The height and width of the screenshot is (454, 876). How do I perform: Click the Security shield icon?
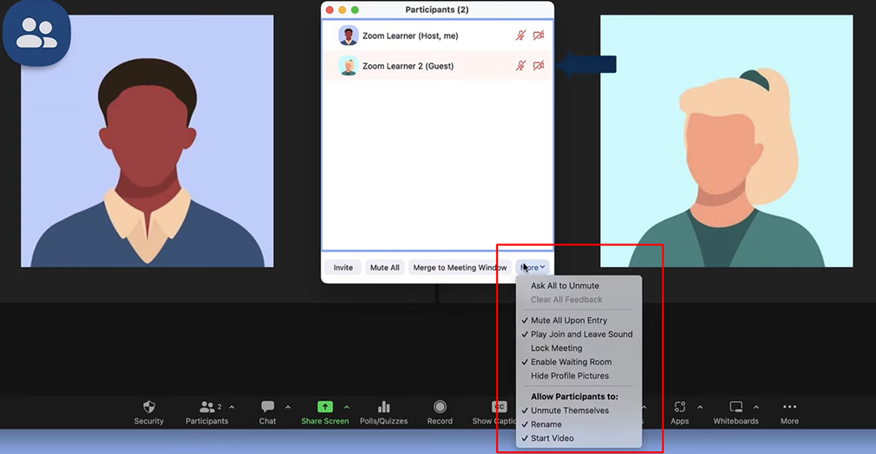click(x=148, y=407)
